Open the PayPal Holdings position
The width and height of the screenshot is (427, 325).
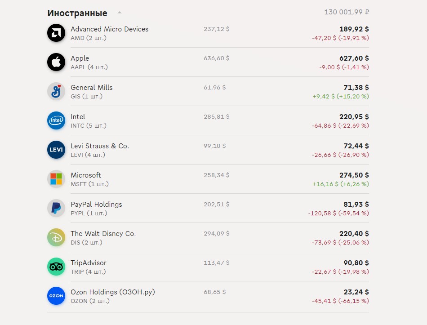(208, 209)
